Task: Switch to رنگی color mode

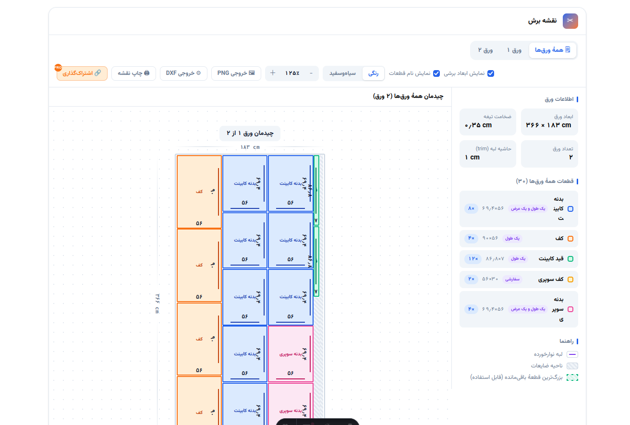Action: point(373,73)
